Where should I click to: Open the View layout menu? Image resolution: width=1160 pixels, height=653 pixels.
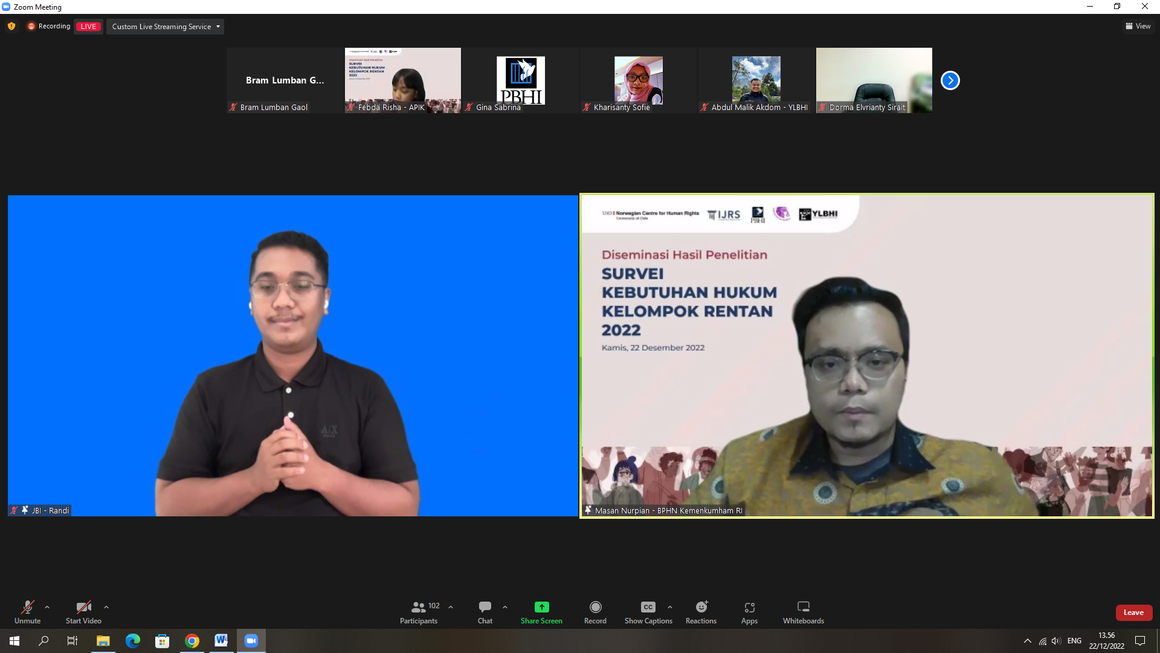[x=1138, y=26]
